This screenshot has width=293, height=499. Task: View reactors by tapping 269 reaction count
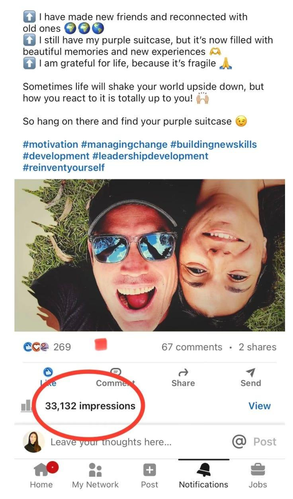click(x=63, y=347)
